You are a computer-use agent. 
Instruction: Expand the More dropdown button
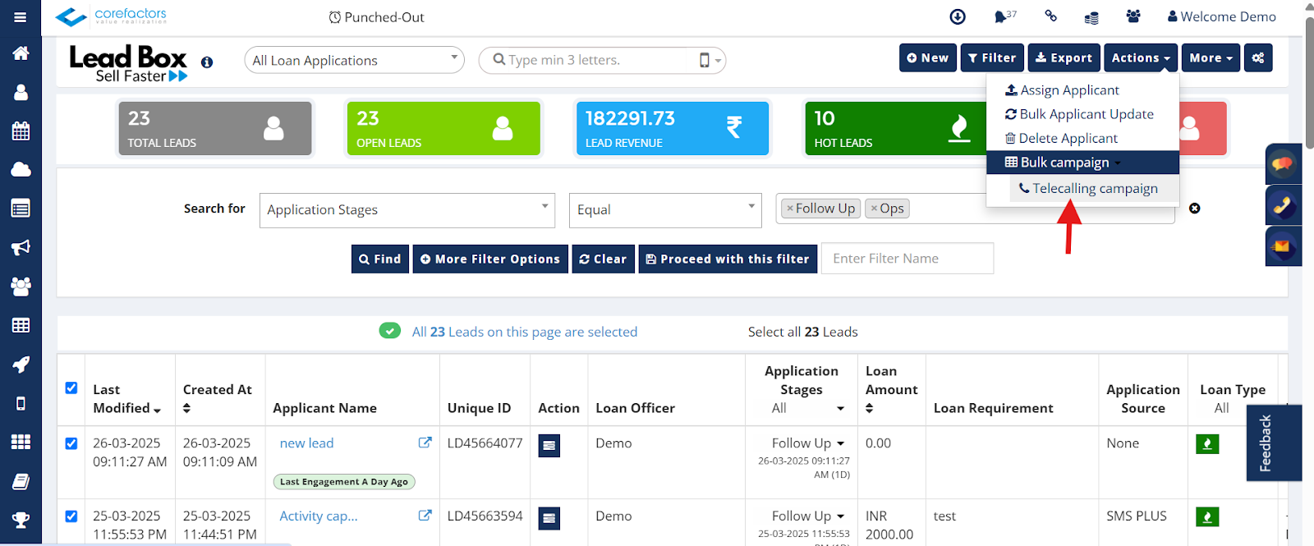[x=1211, y=57]
